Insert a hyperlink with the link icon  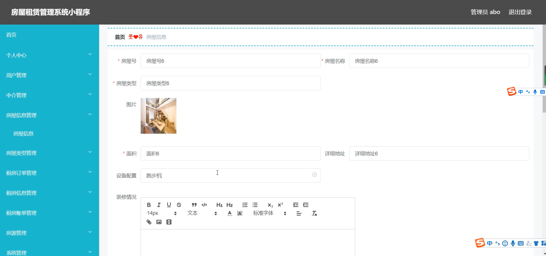coord(149,222)
